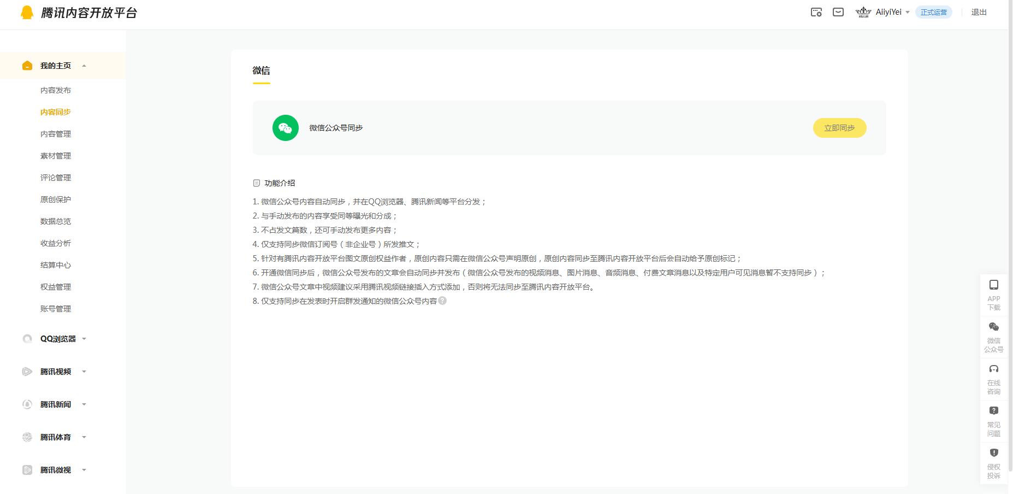1013x494 pixels.
Task: Open 评论管理 in sidebar
Action: [x=56, y=178]
